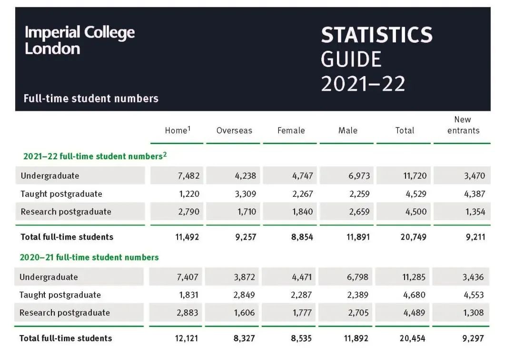Select the Female column header
The image size is (514, 348).
coord(291,130)
